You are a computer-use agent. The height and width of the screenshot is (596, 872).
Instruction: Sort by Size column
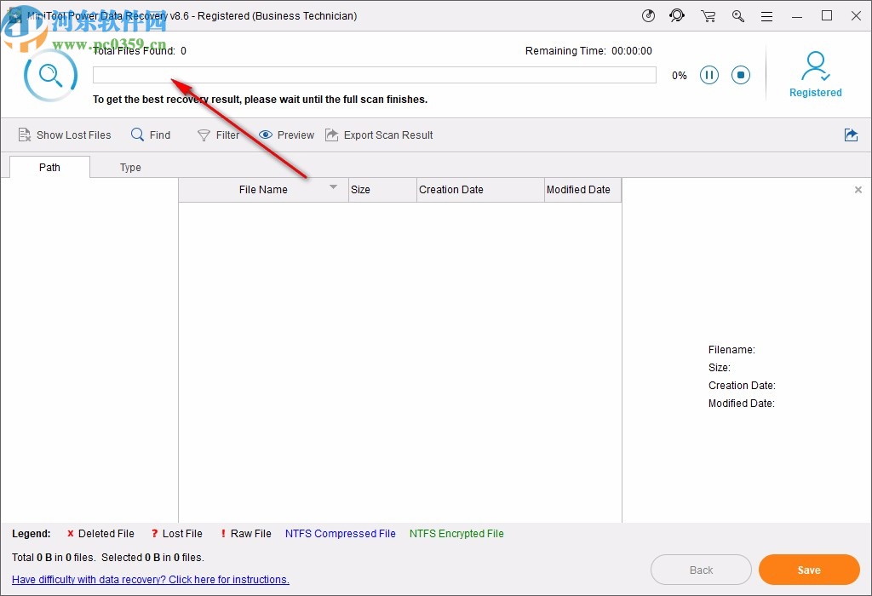[x=382, y=190]
